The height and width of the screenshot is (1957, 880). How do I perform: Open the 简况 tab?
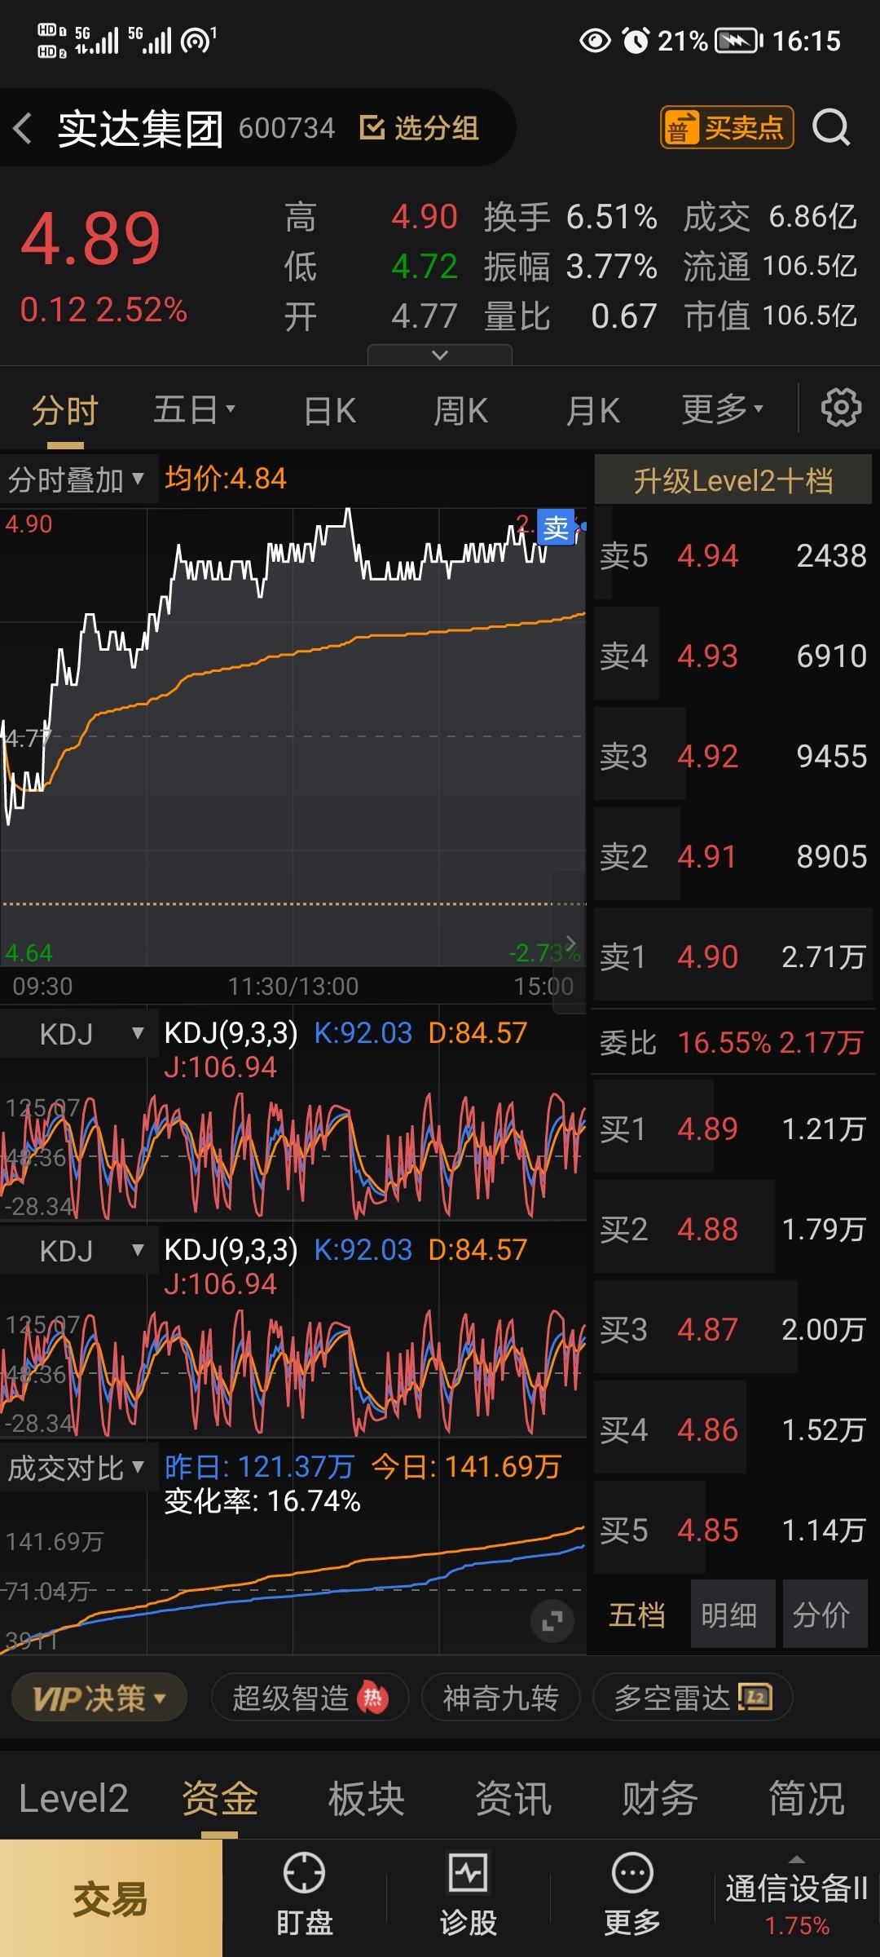(x=807, y=1799)
